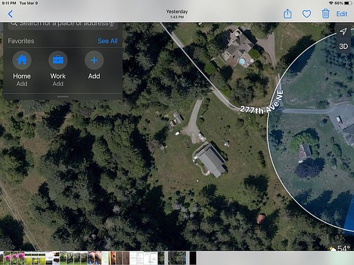This screenshot has width=354, height=265.
Task: Select the current aerial map thumbnail
Action: click(177, 258)
